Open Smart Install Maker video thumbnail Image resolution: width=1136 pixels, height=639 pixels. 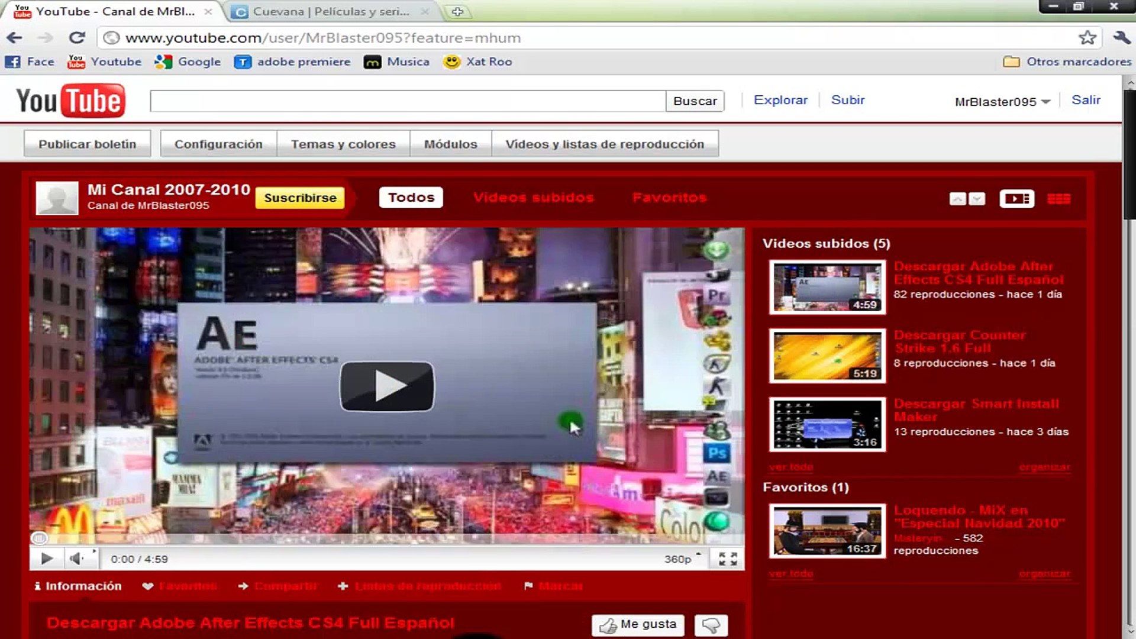827,425
